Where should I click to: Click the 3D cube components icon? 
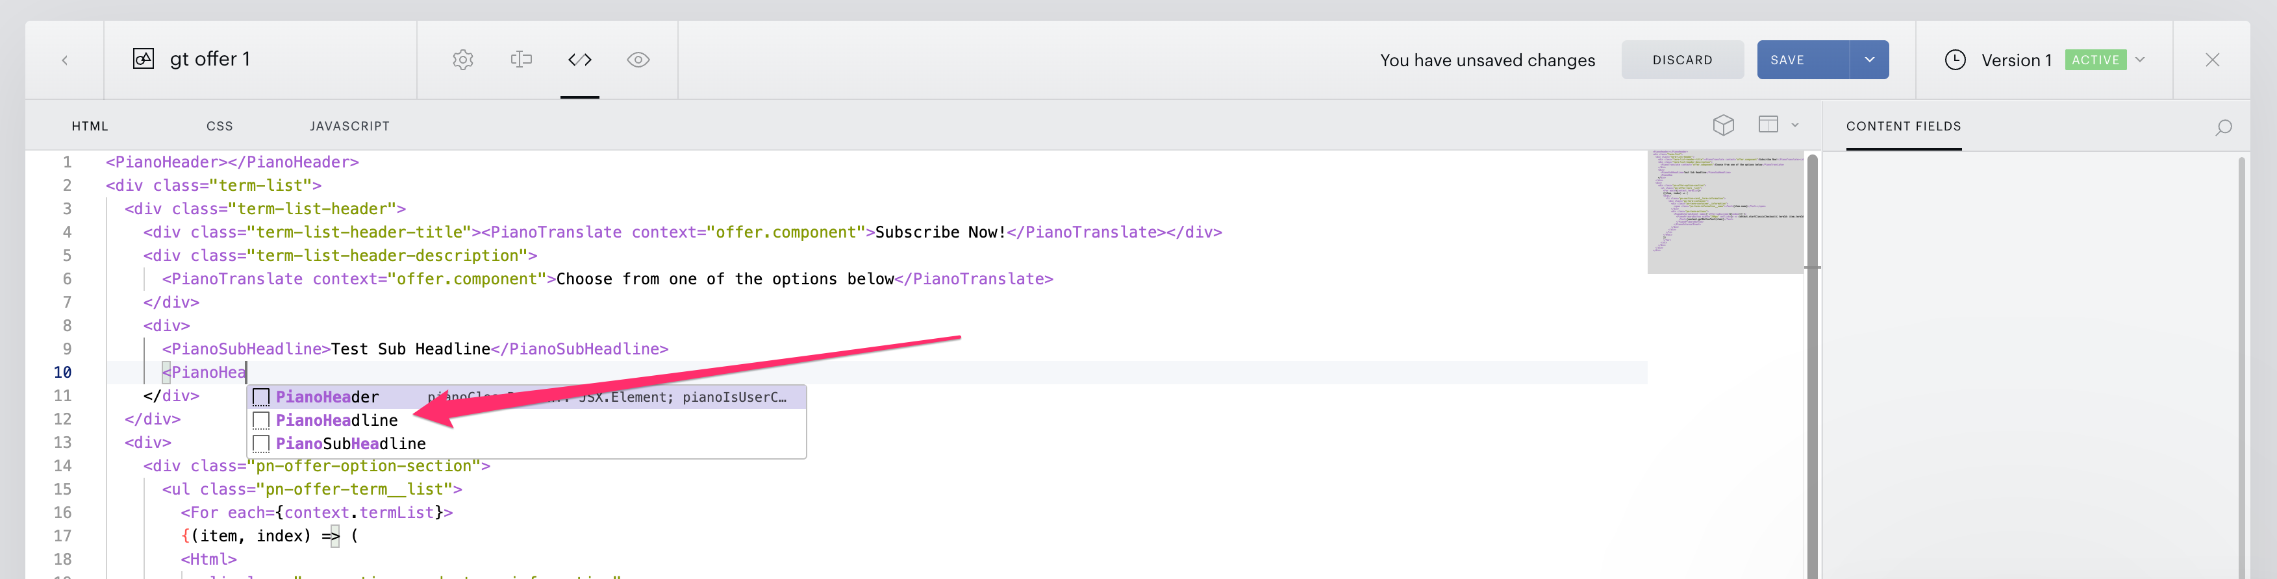pos(1723,125)
